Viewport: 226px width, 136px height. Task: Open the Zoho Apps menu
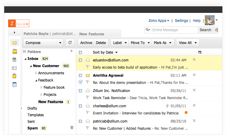[159, 21]
